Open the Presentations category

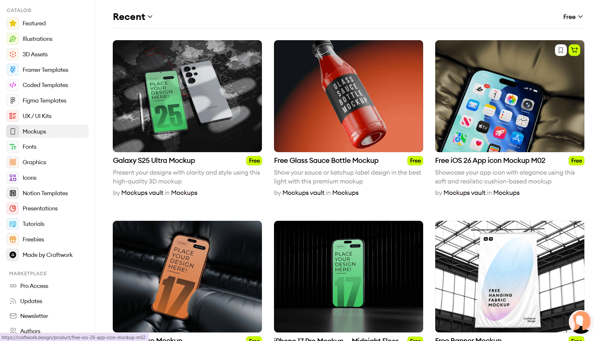click(48, 208)
